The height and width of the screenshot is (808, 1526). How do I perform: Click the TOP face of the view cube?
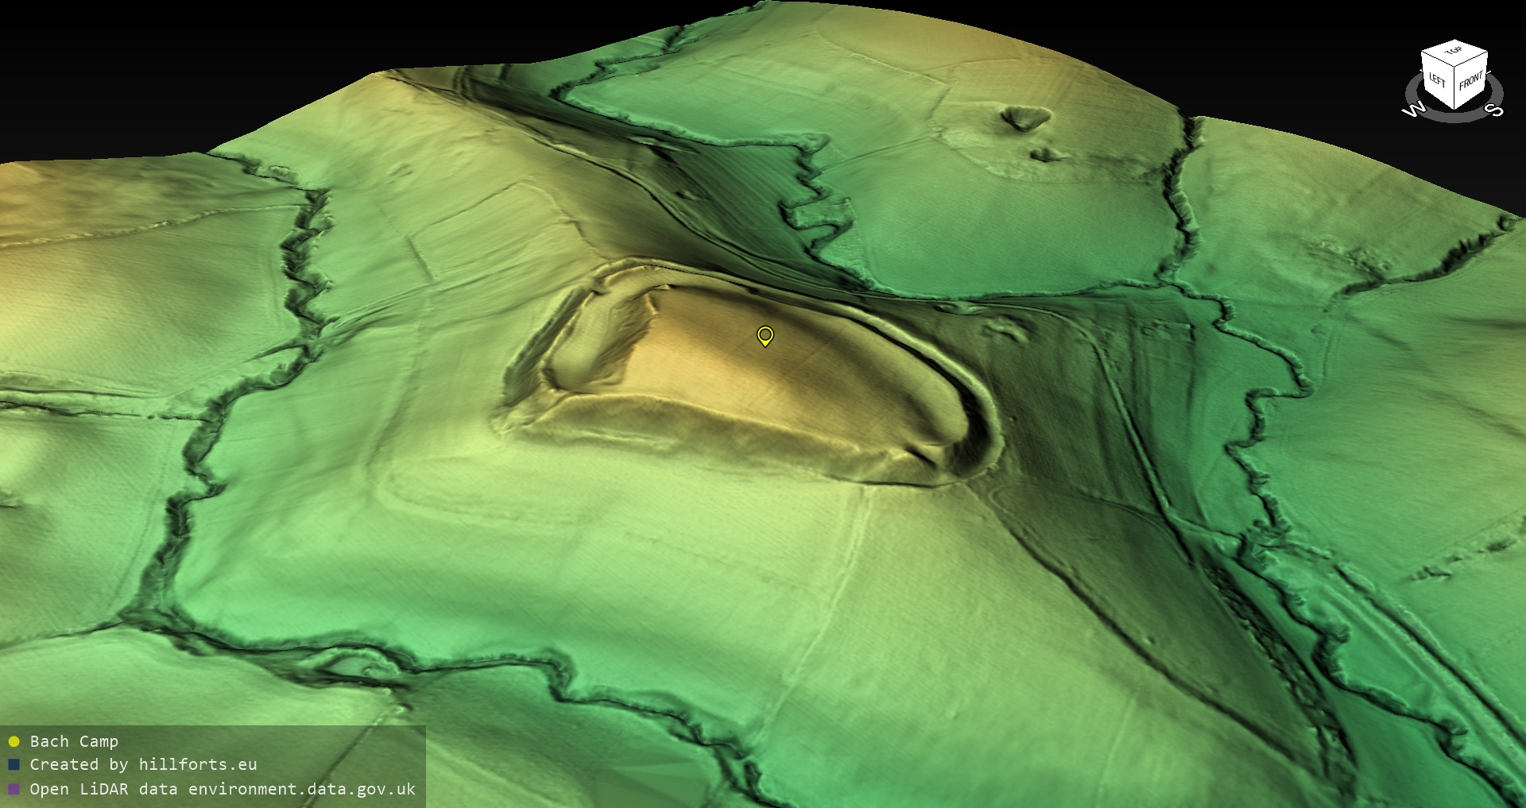tap(1454, 54)
